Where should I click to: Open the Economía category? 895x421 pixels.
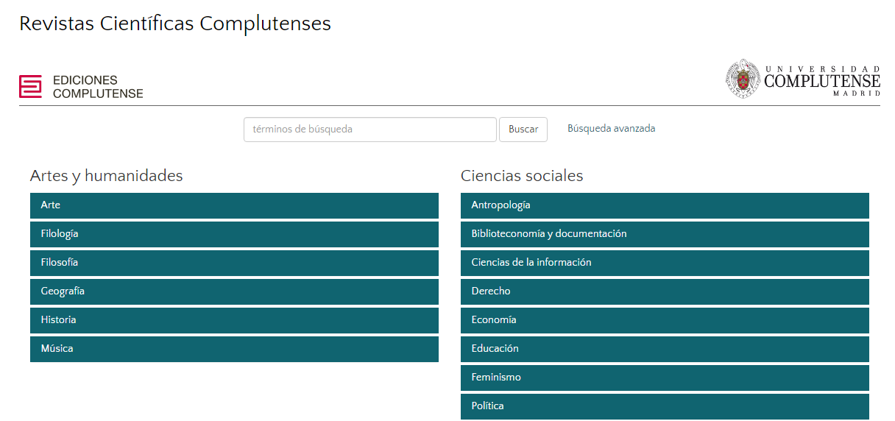[x=665, y=320]
